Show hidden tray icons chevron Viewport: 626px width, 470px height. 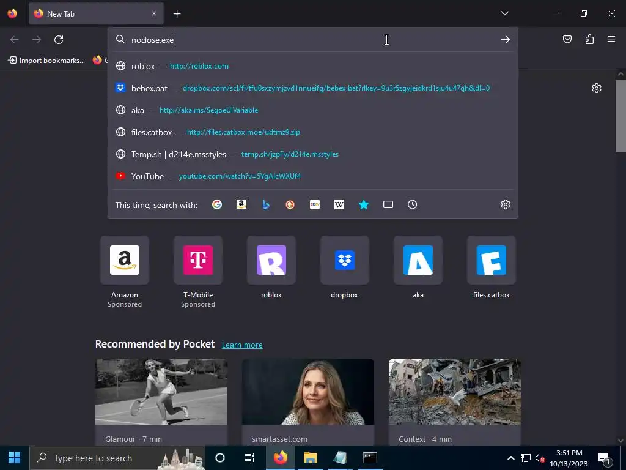tap(510, 458)
